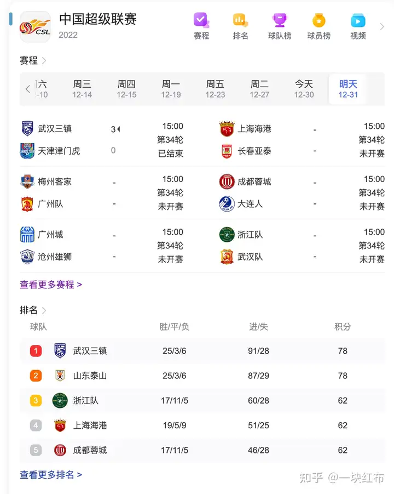Screen dimensions: 394x494
Task: Click 上海海港 badge in ranking table
Action: [x=60, y=425]
